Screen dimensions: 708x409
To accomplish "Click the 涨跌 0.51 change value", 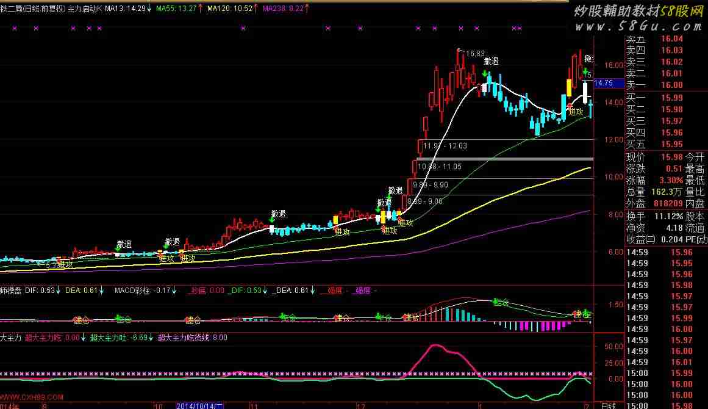I will pos(674,169).
